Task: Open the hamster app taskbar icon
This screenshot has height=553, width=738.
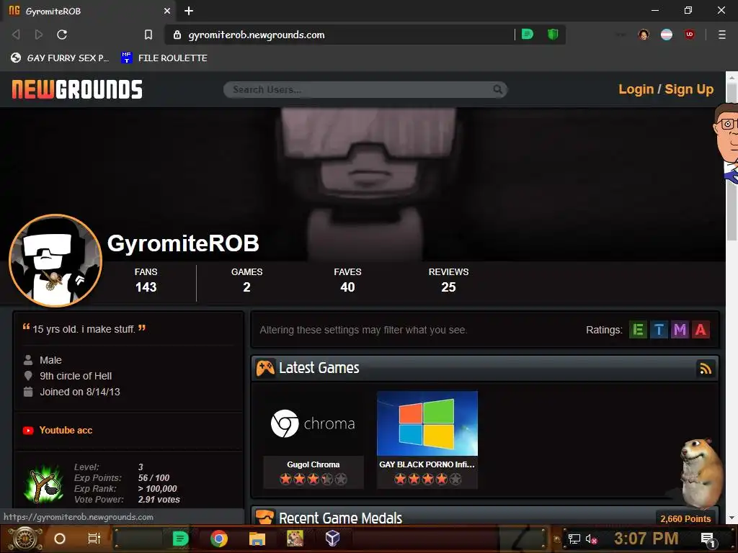Action: 295,539
